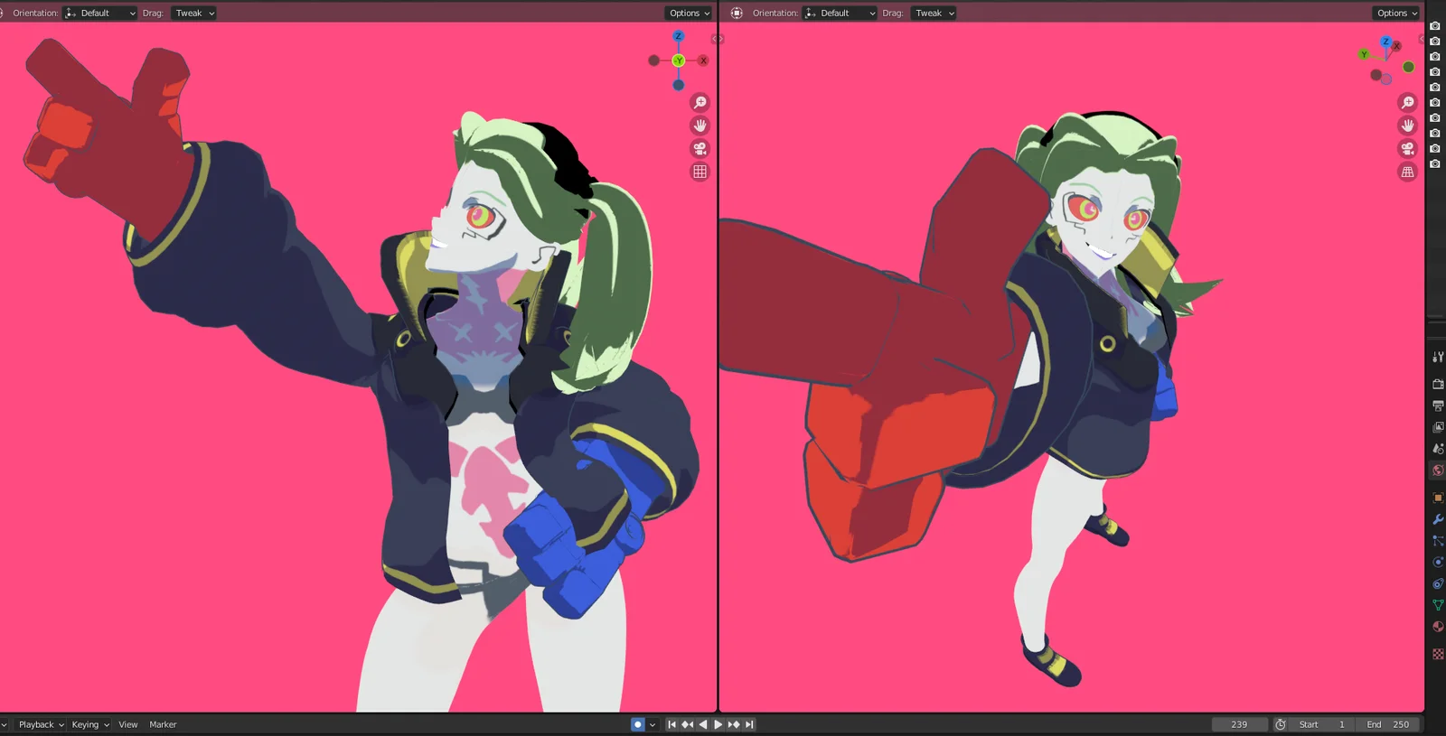Switch right viewport to perspective/orthographic grid
Viewport: 1446px width, 736px height.
tap(1407, 172)
